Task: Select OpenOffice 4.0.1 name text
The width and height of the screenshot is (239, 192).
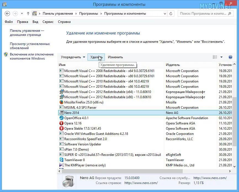Action: (x=76, y=118)
